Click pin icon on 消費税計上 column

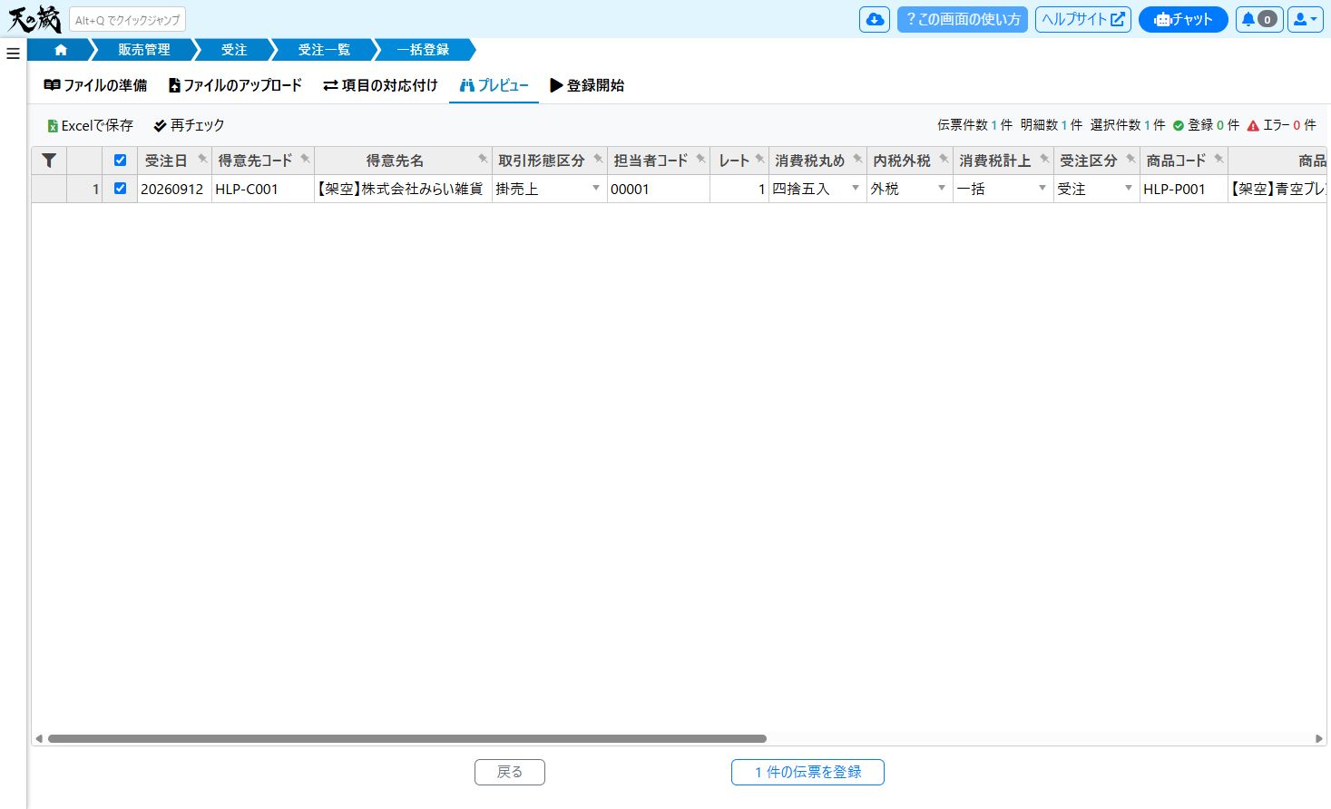coord(1044,159)
